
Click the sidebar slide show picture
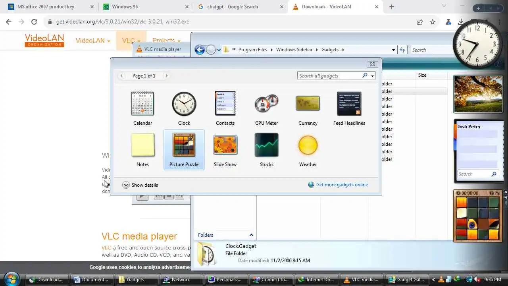[478, 94]
